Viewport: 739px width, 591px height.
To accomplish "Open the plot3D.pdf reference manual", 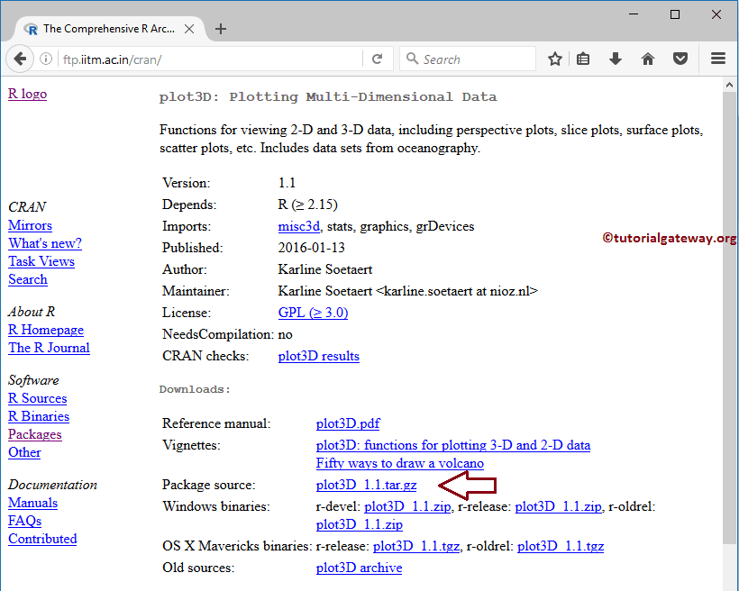I will pyautogui.click(x=347, y=423).
